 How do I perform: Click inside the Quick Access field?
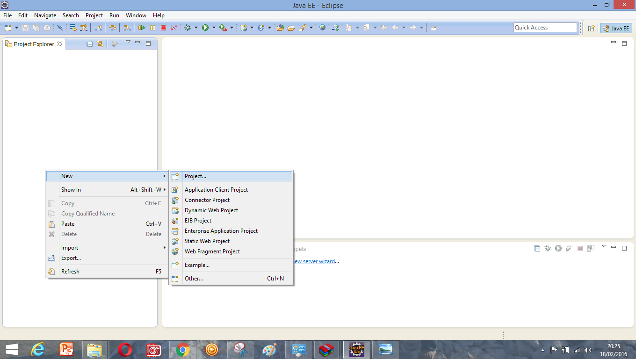click(x=545, y=27)
